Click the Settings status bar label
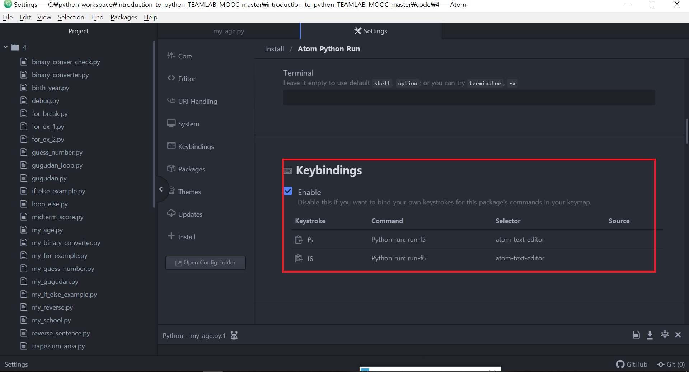 tap(16, 364)
